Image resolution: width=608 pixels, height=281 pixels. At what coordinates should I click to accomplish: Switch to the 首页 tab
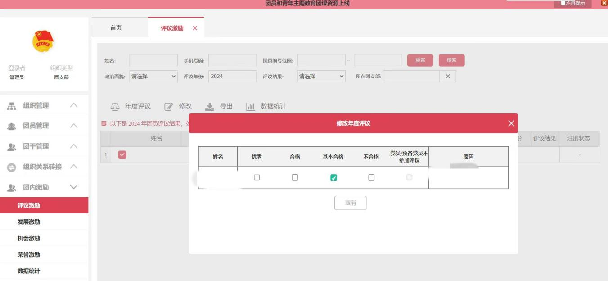(x=116, y=28)
